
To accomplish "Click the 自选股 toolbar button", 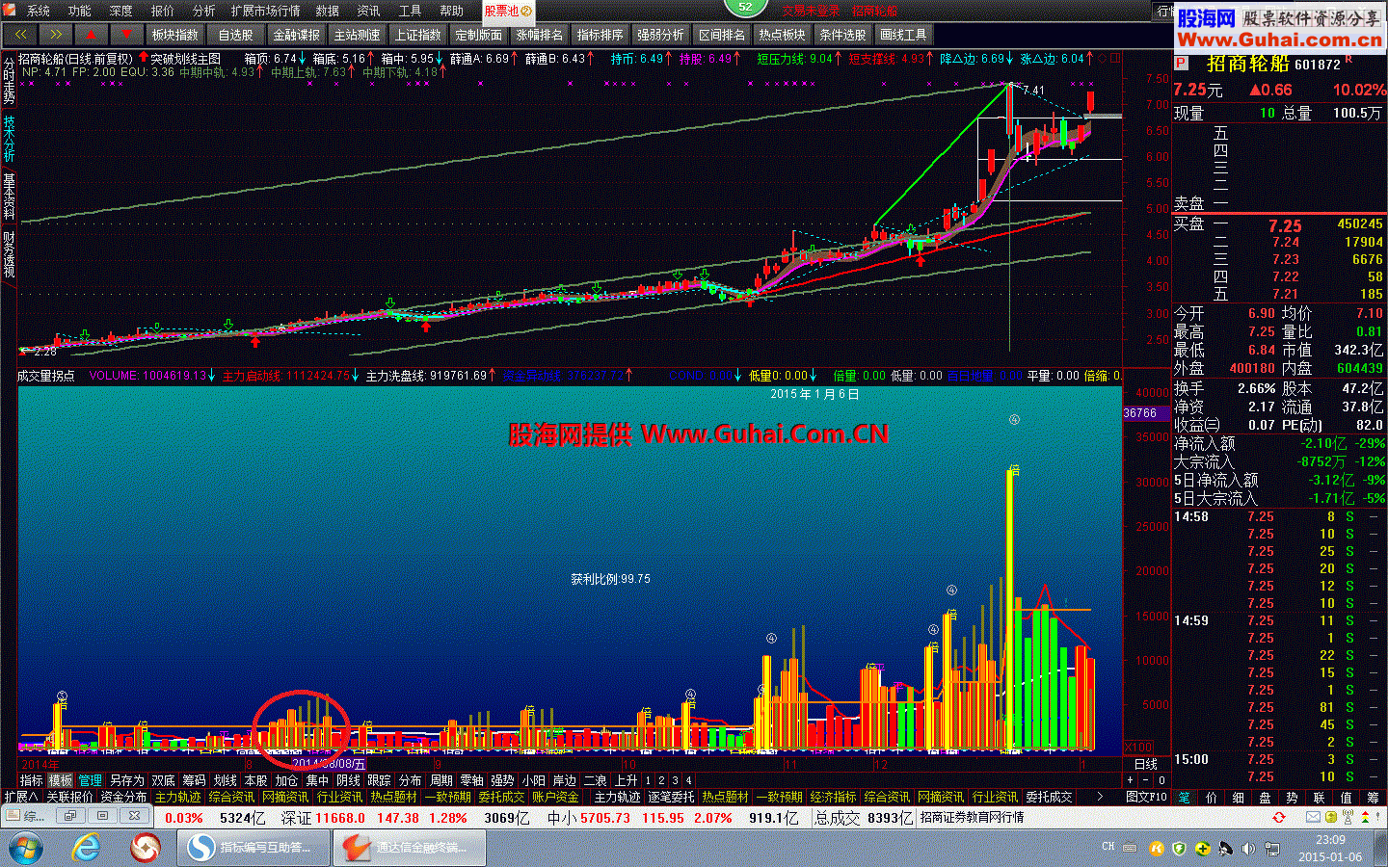I will (235, 35).
